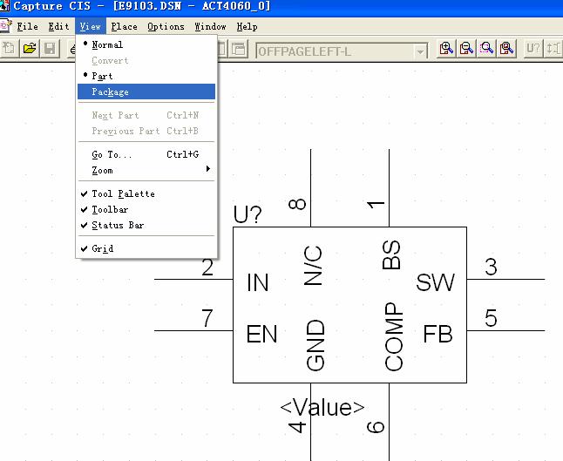The width and height of the screenshot is (563, 461).
Task: Toggle Grid display
Action: click(x=146, y=248)
